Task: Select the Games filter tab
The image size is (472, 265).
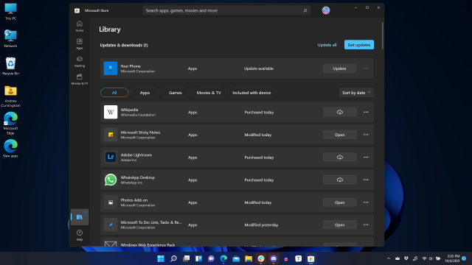Action: click(176, 93)
